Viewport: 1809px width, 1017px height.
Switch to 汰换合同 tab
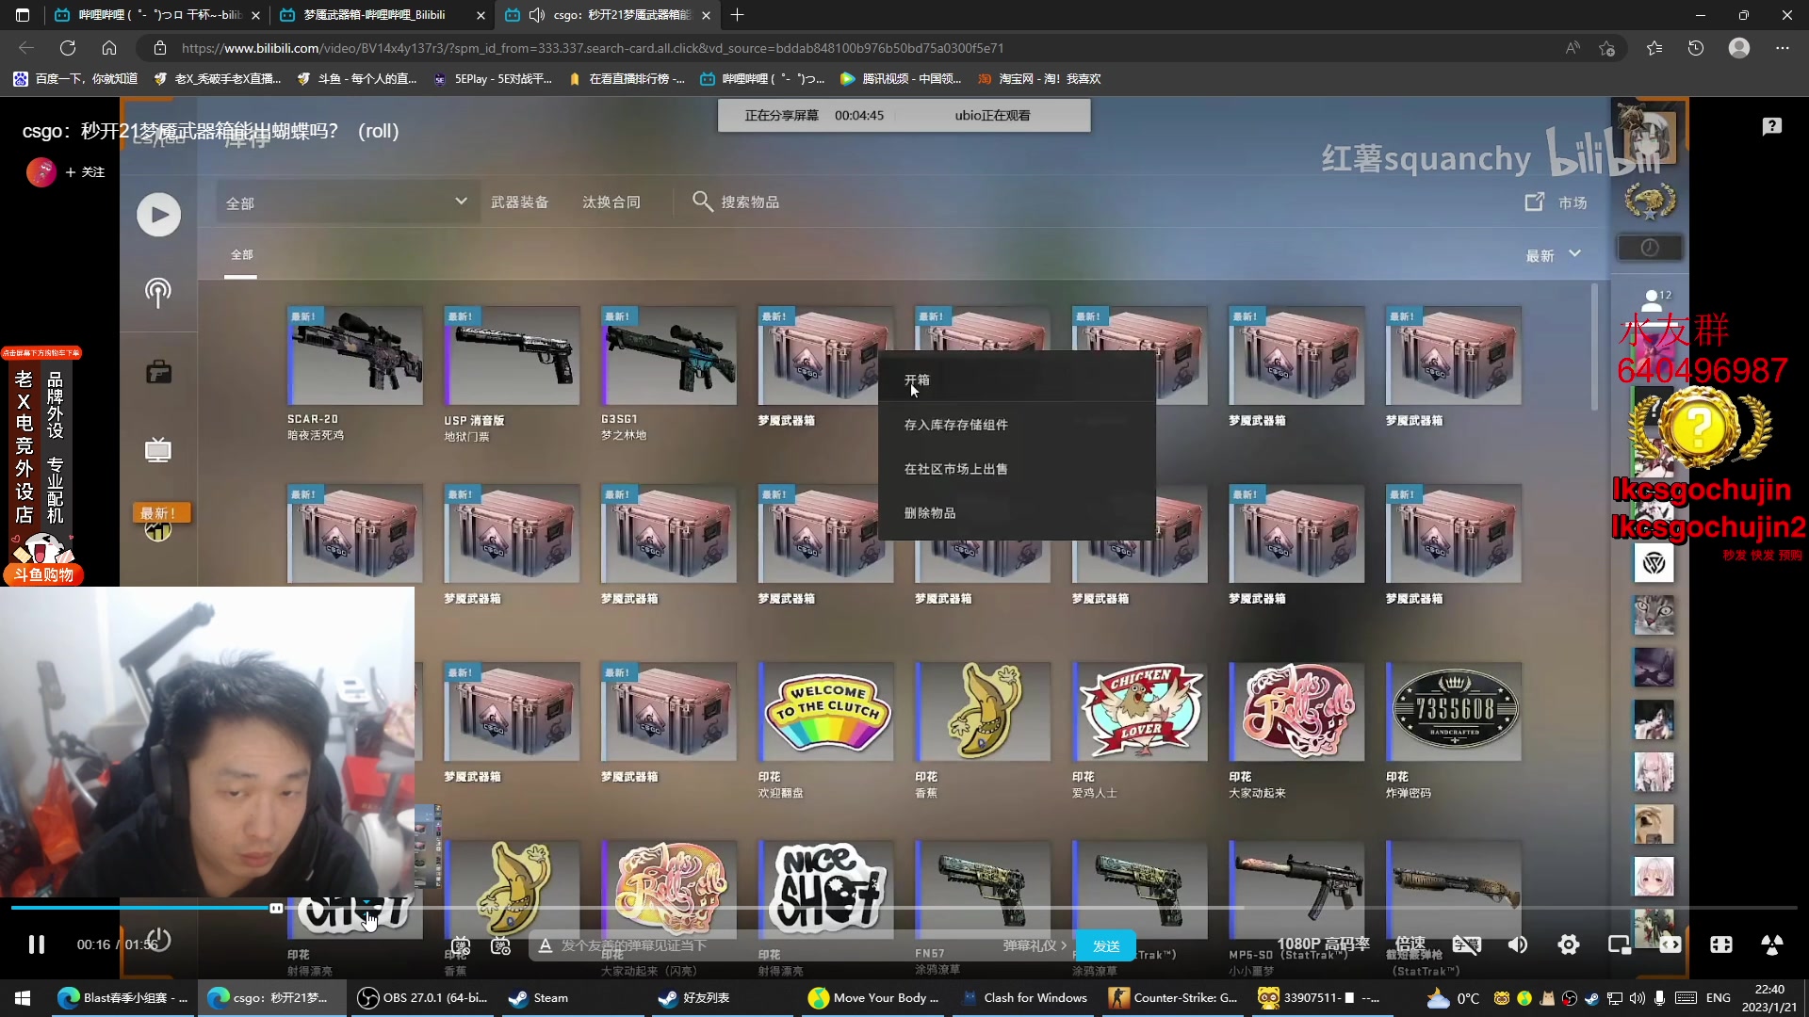point(611,202)
